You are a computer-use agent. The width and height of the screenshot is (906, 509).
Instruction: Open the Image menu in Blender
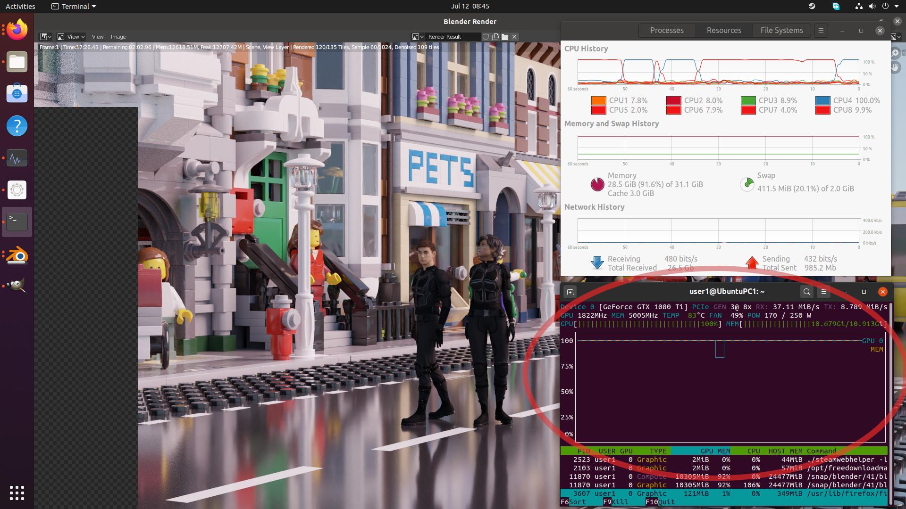(118, 37)
